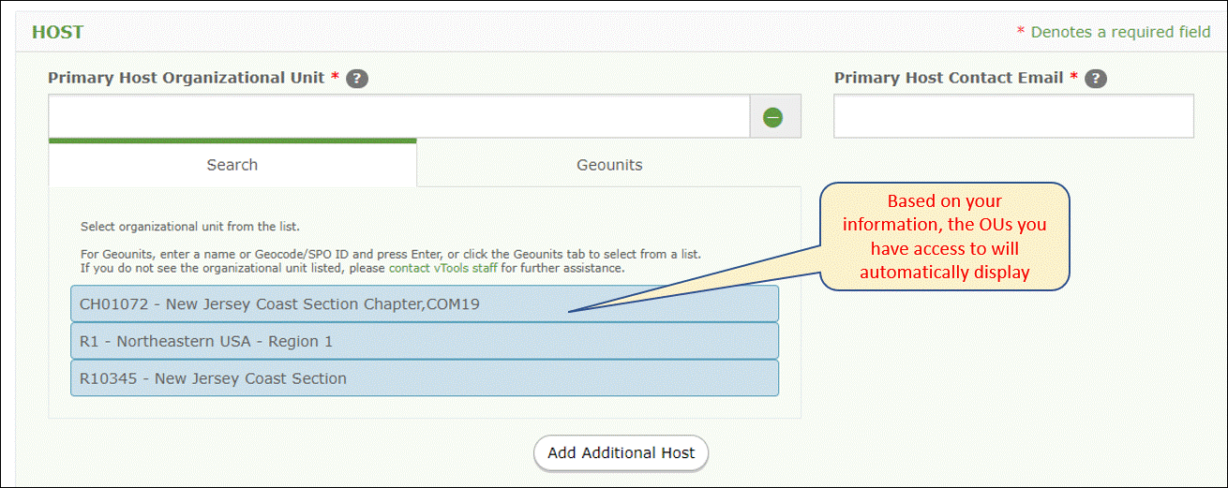Viewport: 1228px width, 488px height.
Task: Switch to the Geounits tab
Action: (609, 165)
